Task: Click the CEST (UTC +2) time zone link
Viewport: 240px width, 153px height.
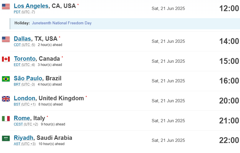Action: [26, 124]
